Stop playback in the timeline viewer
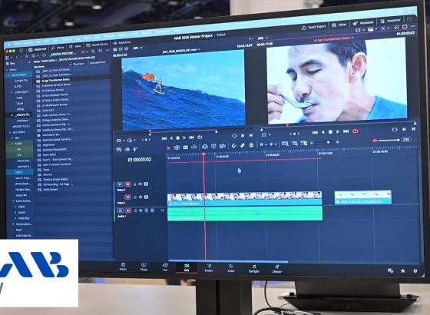The image size is (430, 315). point(330,132)
